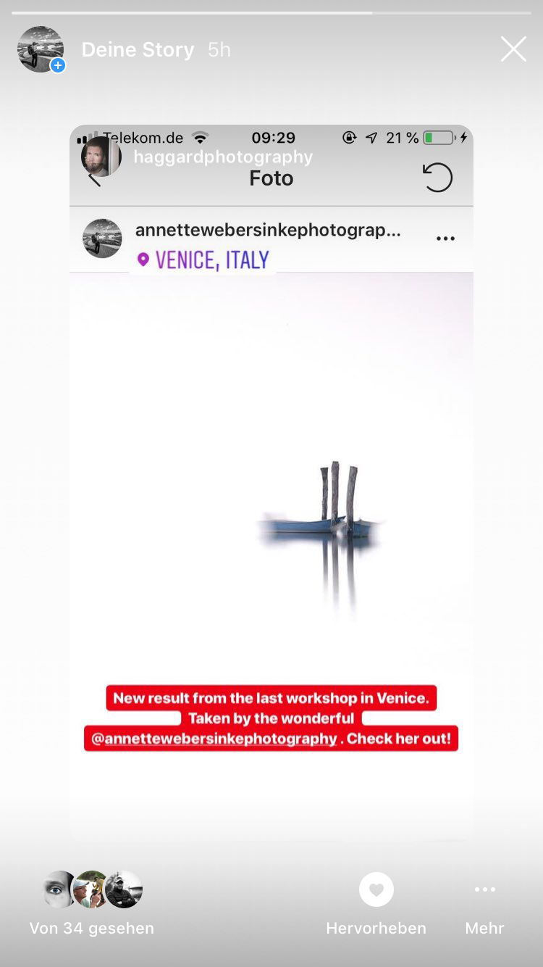Screen dimensions: 543x967
Task: Tap the third viewer avatar thumbnail
Action: click(x=124, y=889)
